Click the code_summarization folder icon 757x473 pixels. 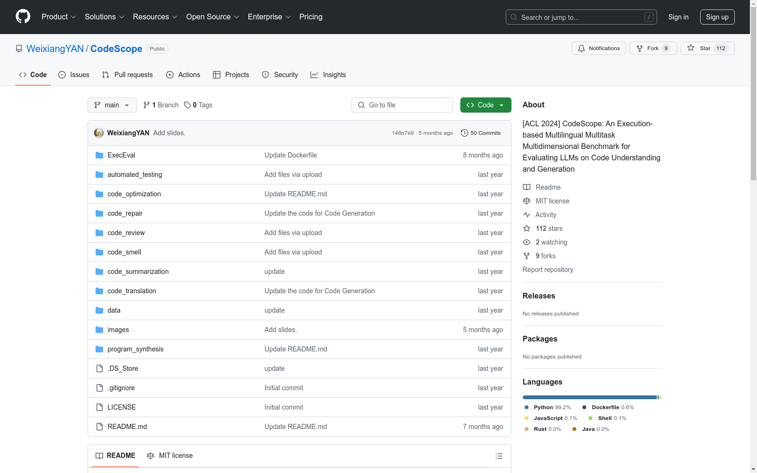pos(99,272)
